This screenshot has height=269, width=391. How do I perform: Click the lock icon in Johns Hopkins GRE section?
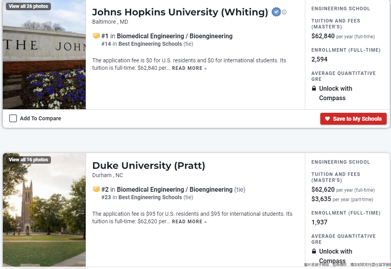[x=314, y=88]
